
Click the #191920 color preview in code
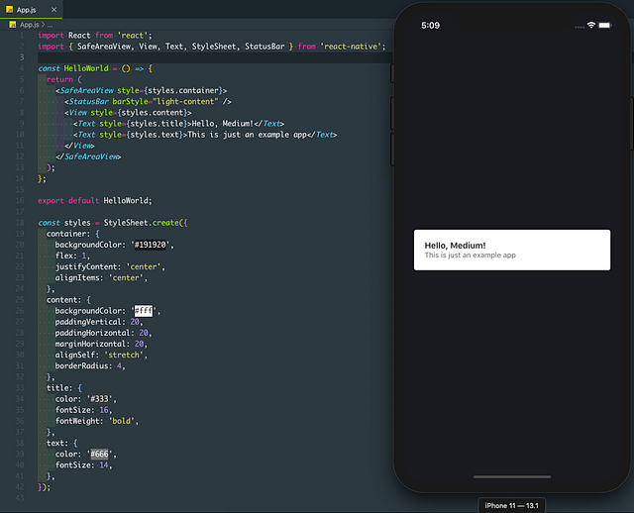[150, 245]
